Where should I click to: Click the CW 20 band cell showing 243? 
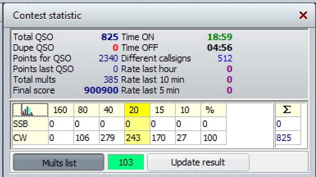click(x=136, y=138)
